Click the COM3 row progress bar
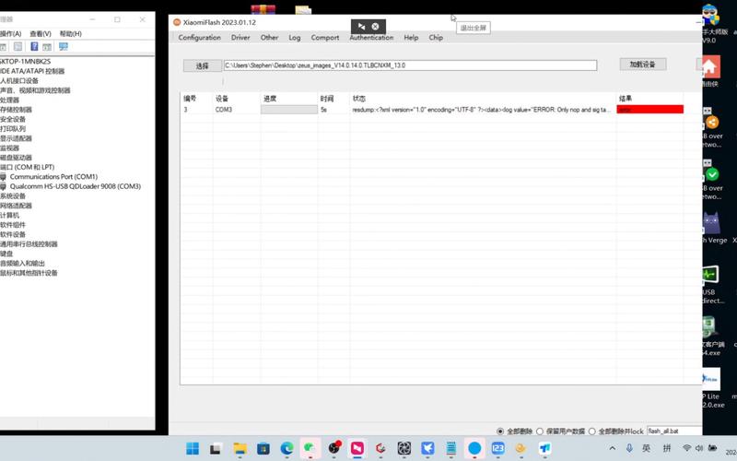737x461 pixels. pos(289,109)
